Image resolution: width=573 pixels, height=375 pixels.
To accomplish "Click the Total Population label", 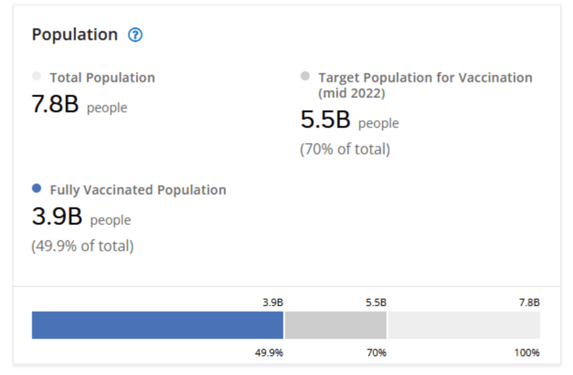I will coord(102,78).
